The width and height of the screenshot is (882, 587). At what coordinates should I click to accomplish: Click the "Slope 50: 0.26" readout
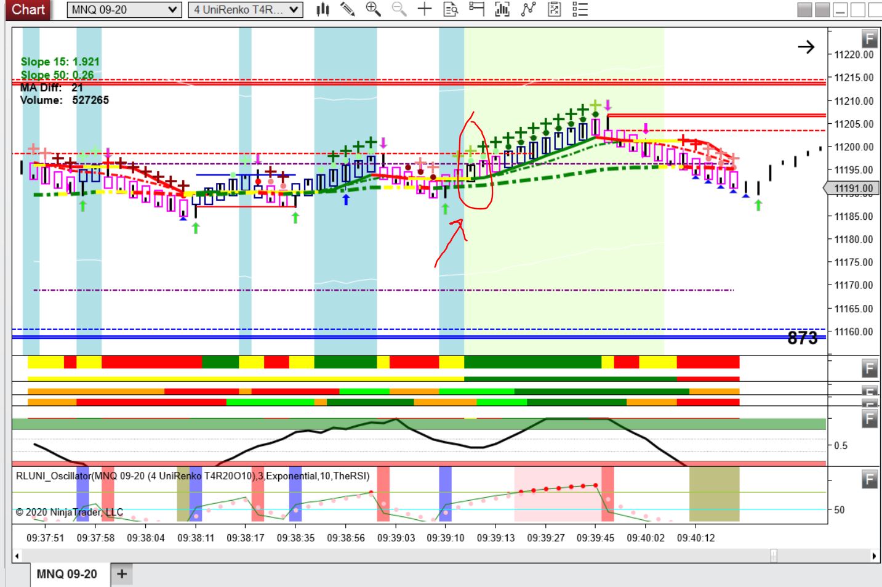click(x=57, y=75)
